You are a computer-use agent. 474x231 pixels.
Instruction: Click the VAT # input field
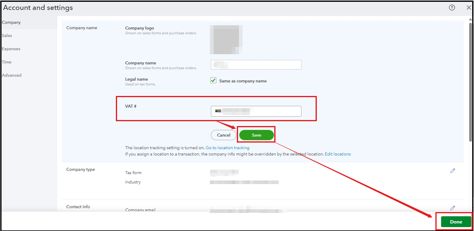click(x=256, y=111)
